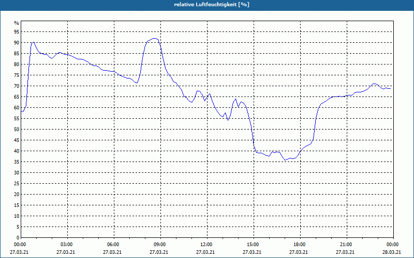
Task: Click the y-axis value '55'
Action: (x=17, y=119)
